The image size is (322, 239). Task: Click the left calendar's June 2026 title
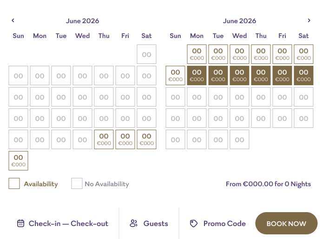[x=82, y=21]
